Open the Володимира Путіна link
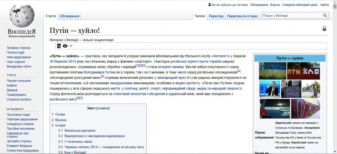337x154 pixels. 100,72
